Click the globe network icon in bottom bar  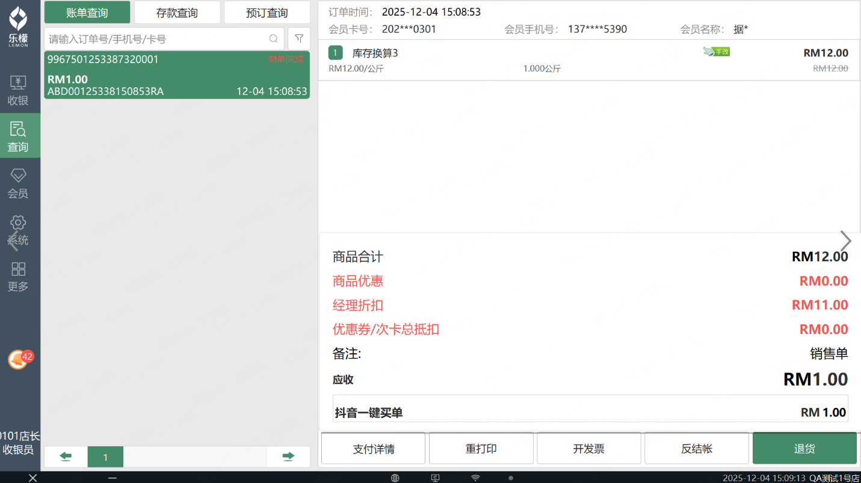[x=395, y=478]
